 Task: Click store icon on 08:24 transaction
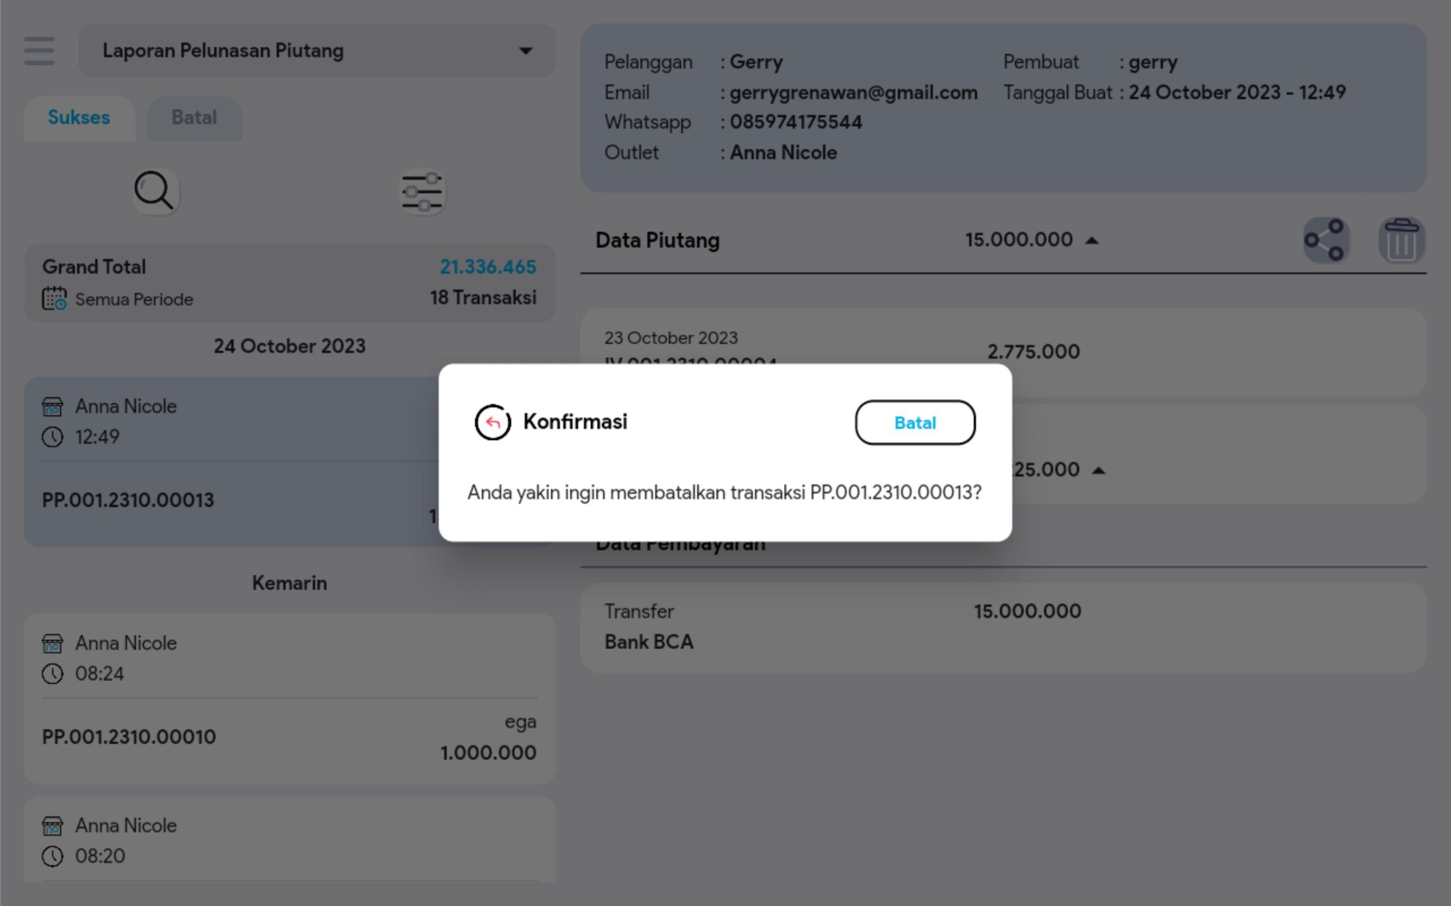tap(52, 644)
